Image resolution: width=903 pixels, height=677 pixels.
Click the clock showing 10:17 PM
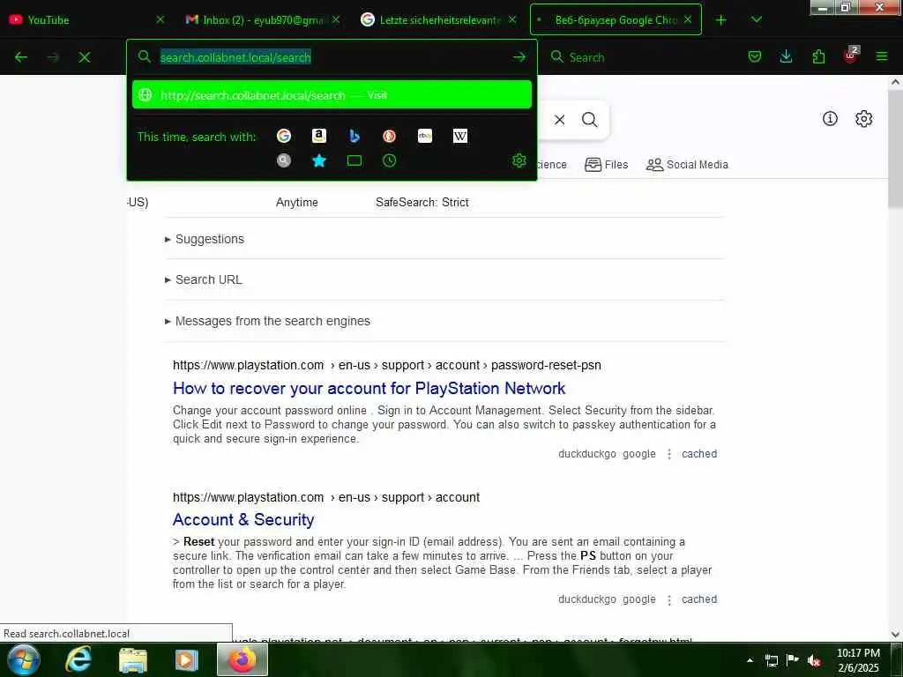click(x=858, y=653)
